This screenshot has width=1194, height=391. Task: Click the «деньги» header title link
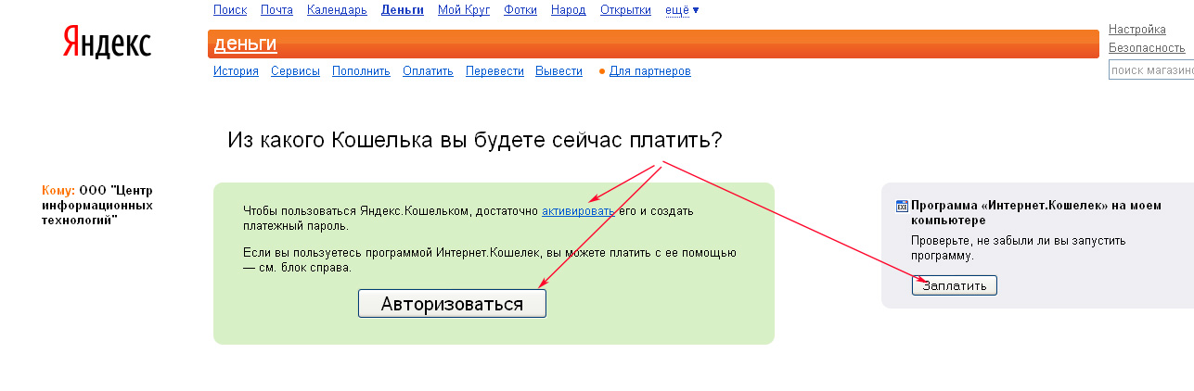245,44
